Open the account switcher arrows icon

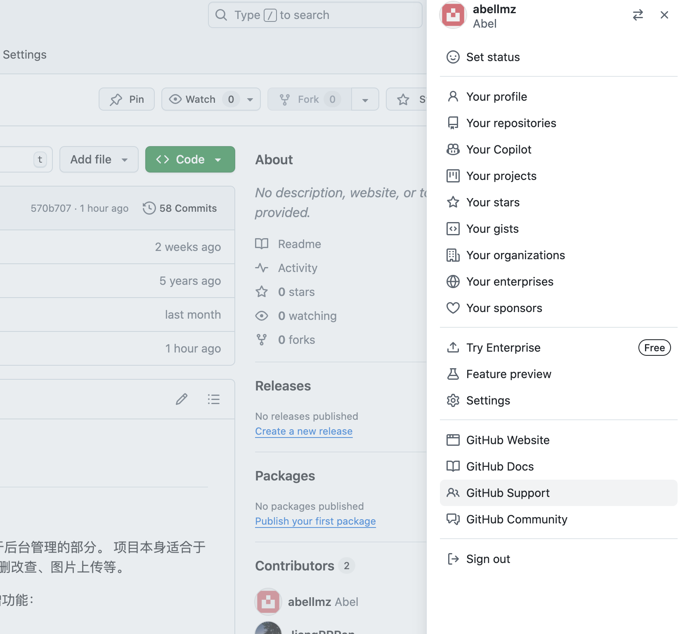638,15
